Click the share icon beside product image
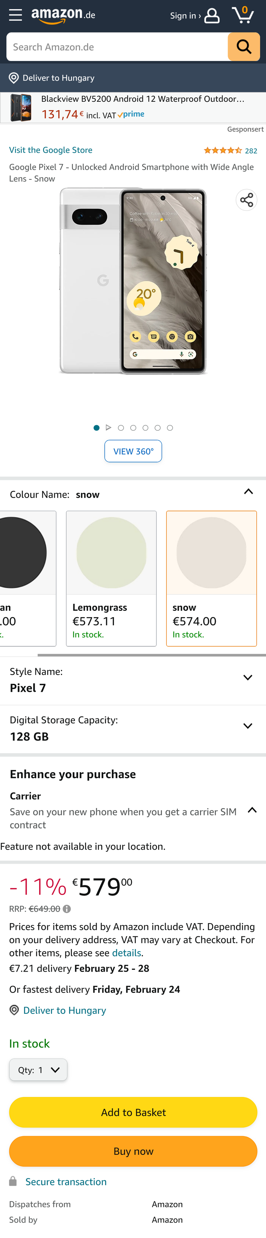Image resolution: width=266 pixels, height=1238 pixels. 246,200
